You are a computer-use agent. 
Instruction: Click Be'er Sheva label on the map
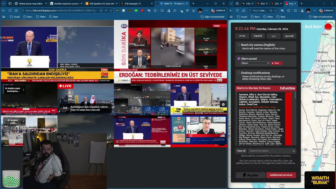click(322, 92)
